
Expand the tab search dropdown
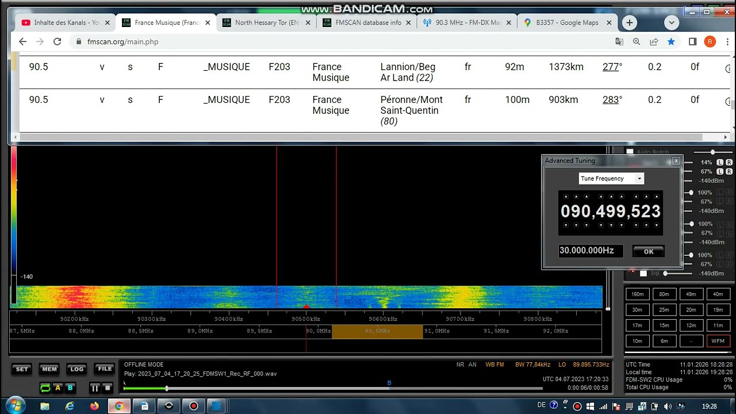[x=672, y=22]
